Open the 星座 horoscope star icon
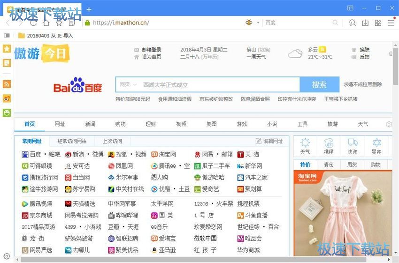399x263 pixels. tap(376, 146)
